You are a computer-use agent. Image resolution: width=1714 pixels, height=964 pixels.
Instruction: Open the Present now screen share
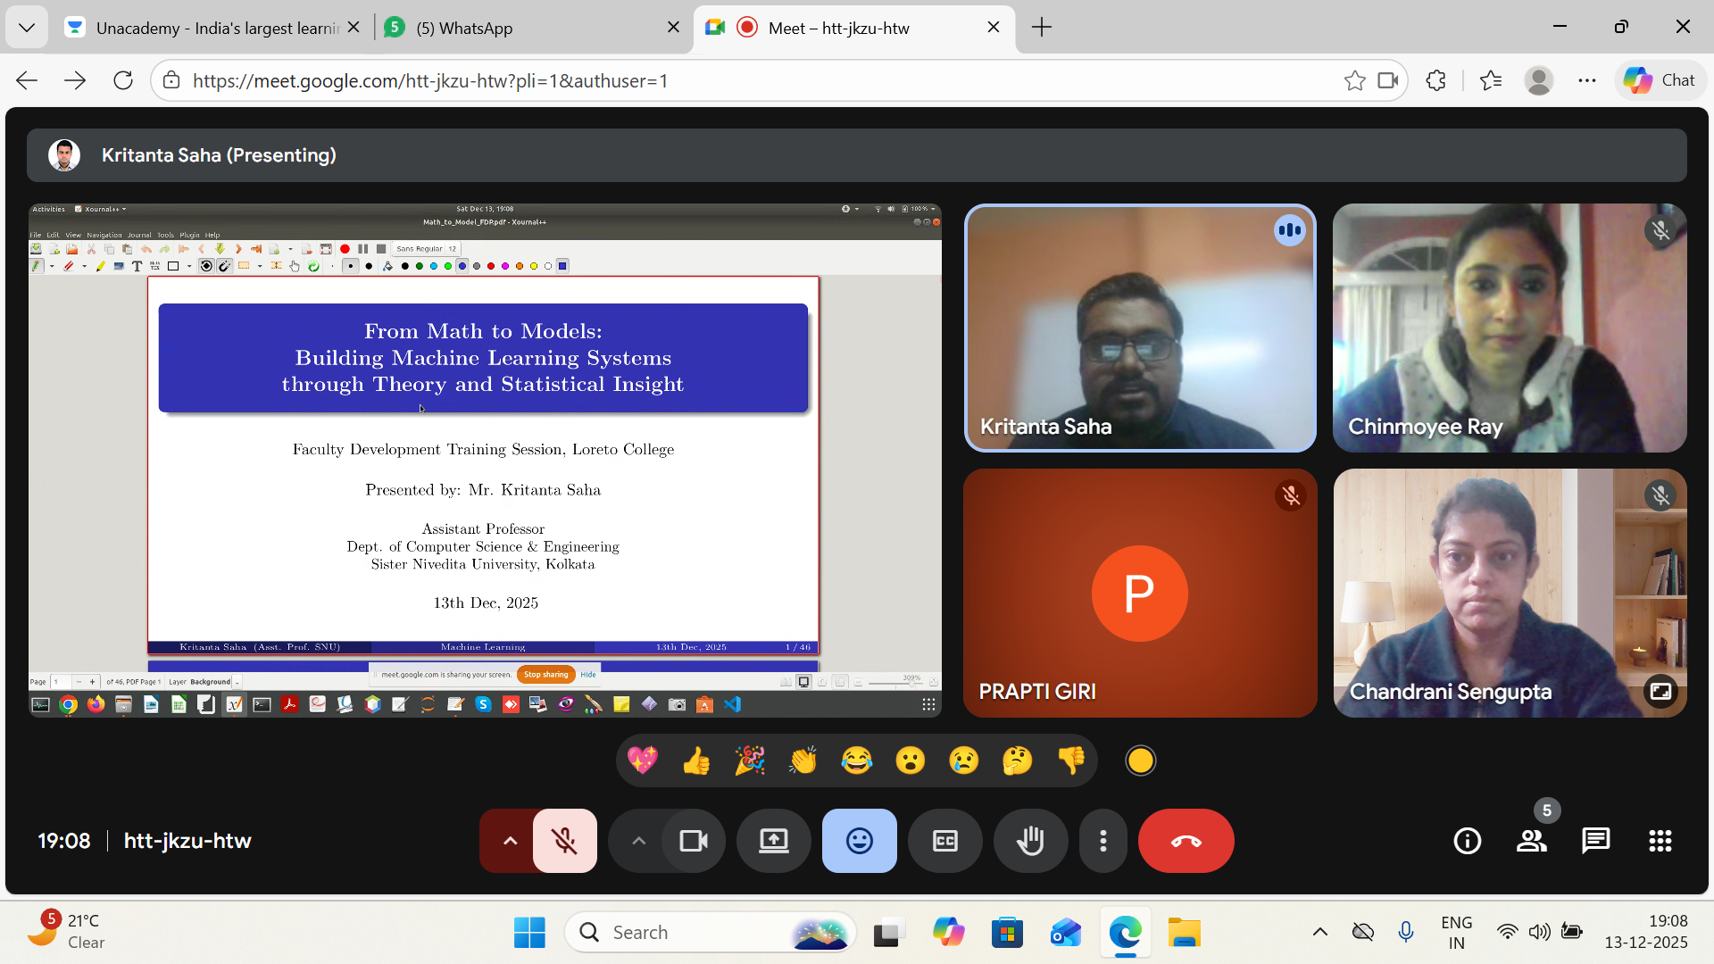[x=773, y=841]
